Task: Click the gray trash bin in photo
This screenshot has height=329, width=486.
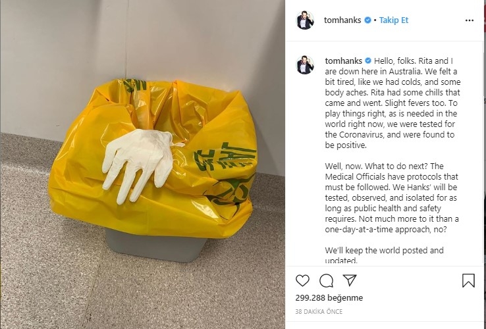Action: click(155, 246)
